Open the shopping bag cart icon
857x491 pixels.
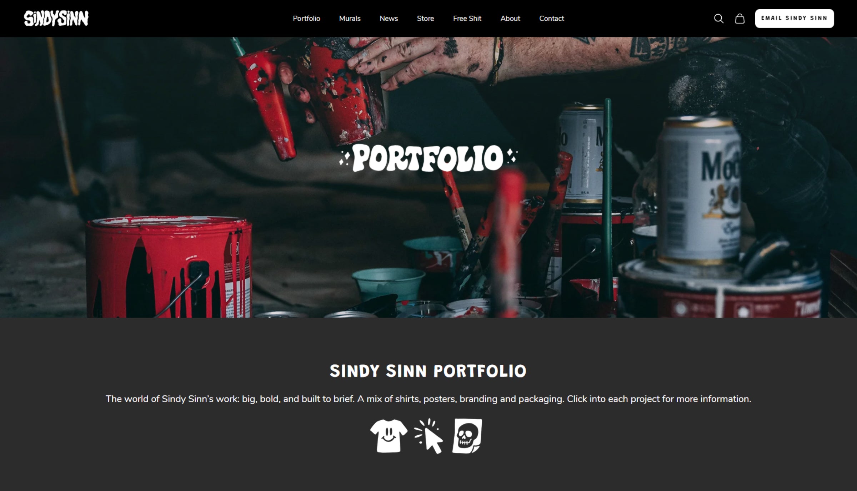coord(740,19)
